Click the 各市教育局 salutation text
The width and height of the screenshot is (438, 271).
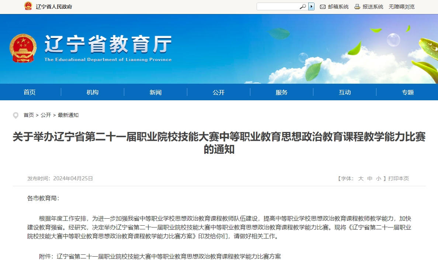coord(43,198)
